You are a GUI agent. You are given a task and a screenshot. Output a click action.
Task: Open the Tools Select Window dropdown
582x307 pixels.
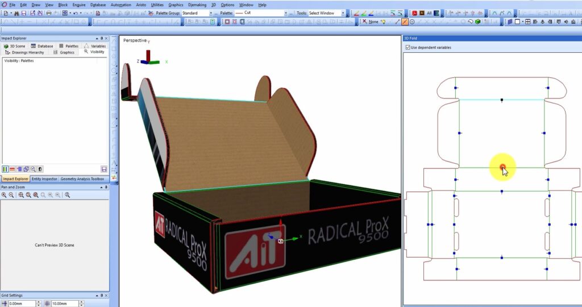tap(343, 14)
